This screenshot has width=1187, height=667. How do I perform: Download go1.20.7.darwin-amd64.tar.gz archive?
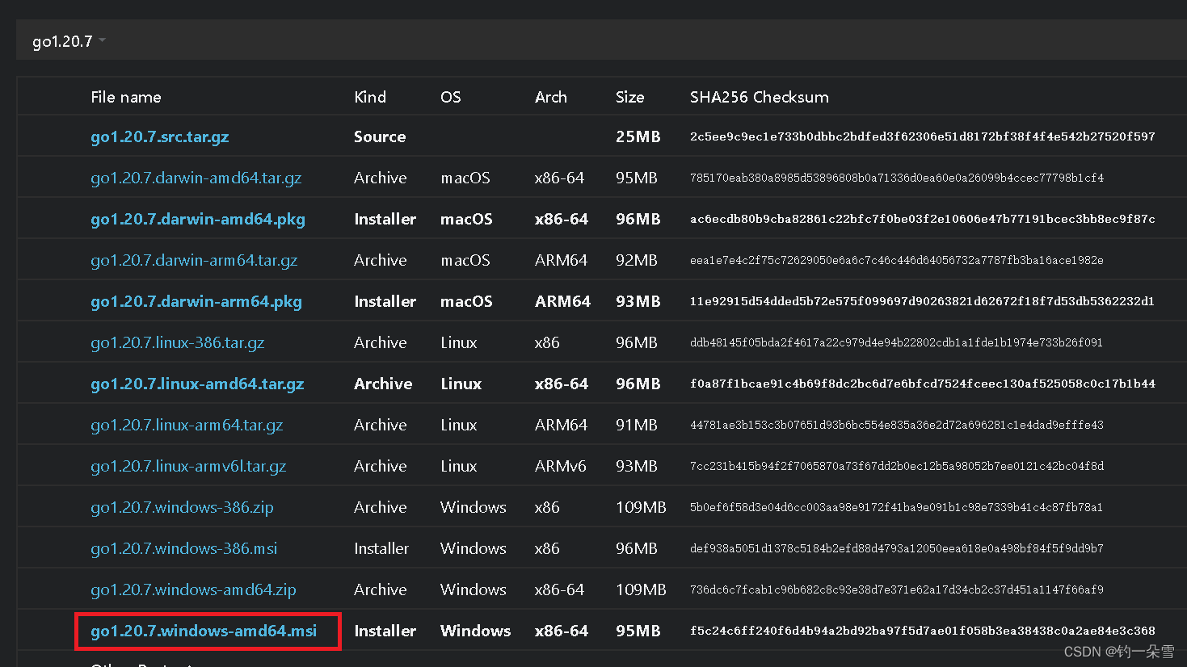[x=196, y=178]
